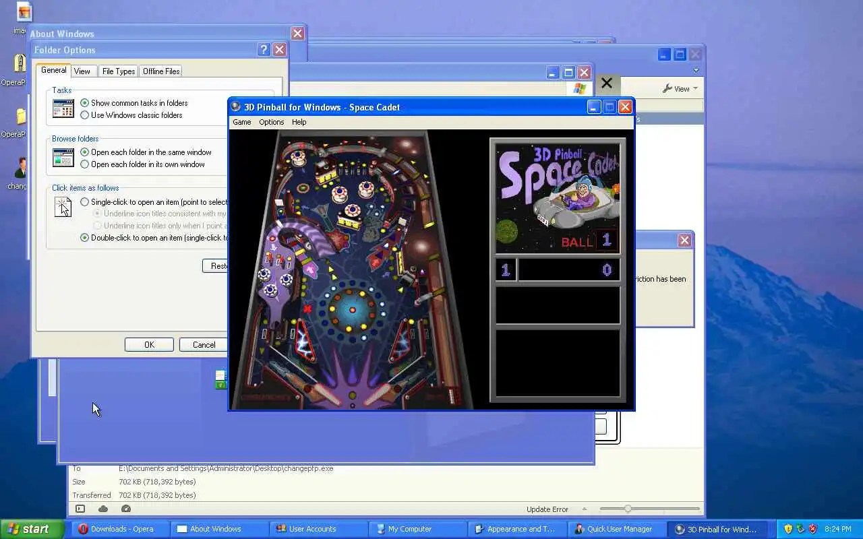The image size is (863, 539).
Task: Click the changepfp desktop icon with person
Action: pyautogui.click(x=20, y=168)
